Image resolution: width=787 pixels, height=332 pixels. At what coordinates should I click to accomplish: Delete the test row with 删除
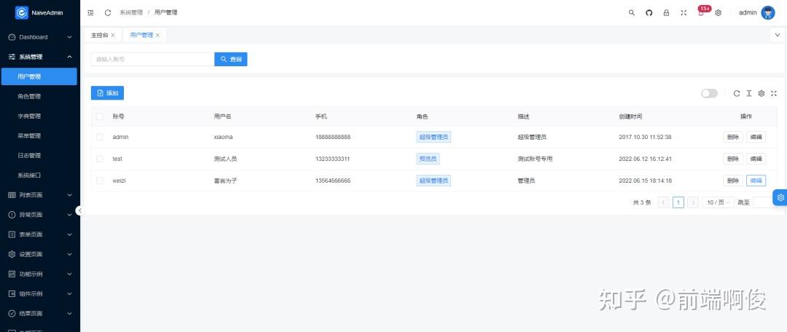click(x=733, y=159)
